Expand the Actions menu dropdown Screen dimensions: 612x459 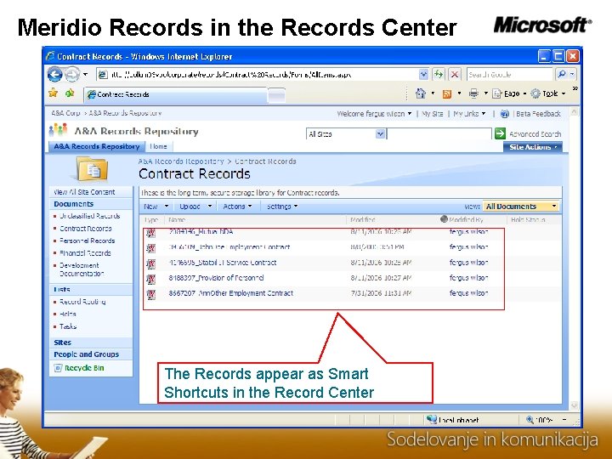pos(250,206)
